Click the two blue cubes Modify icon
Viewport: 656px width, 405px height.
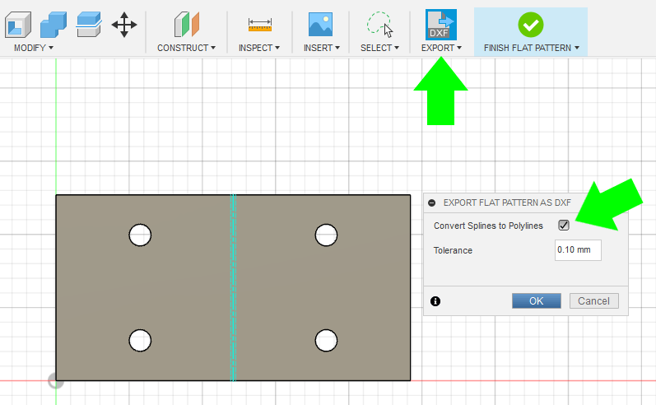54,25
